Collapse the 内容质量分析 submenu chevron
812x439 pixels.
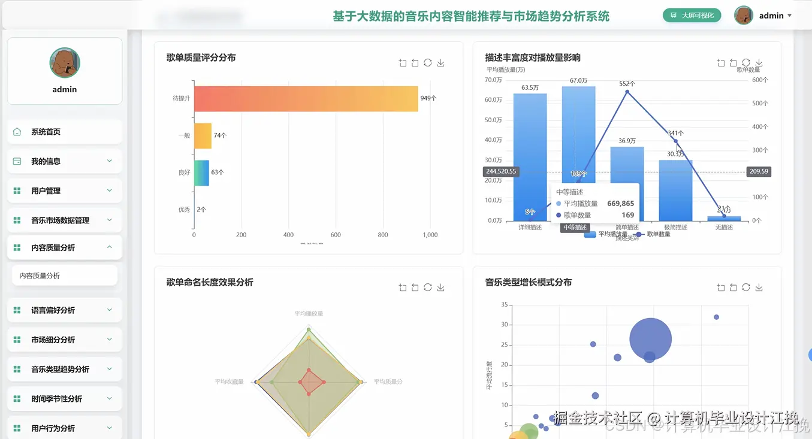pyautogui.click(x=110, y=247)
